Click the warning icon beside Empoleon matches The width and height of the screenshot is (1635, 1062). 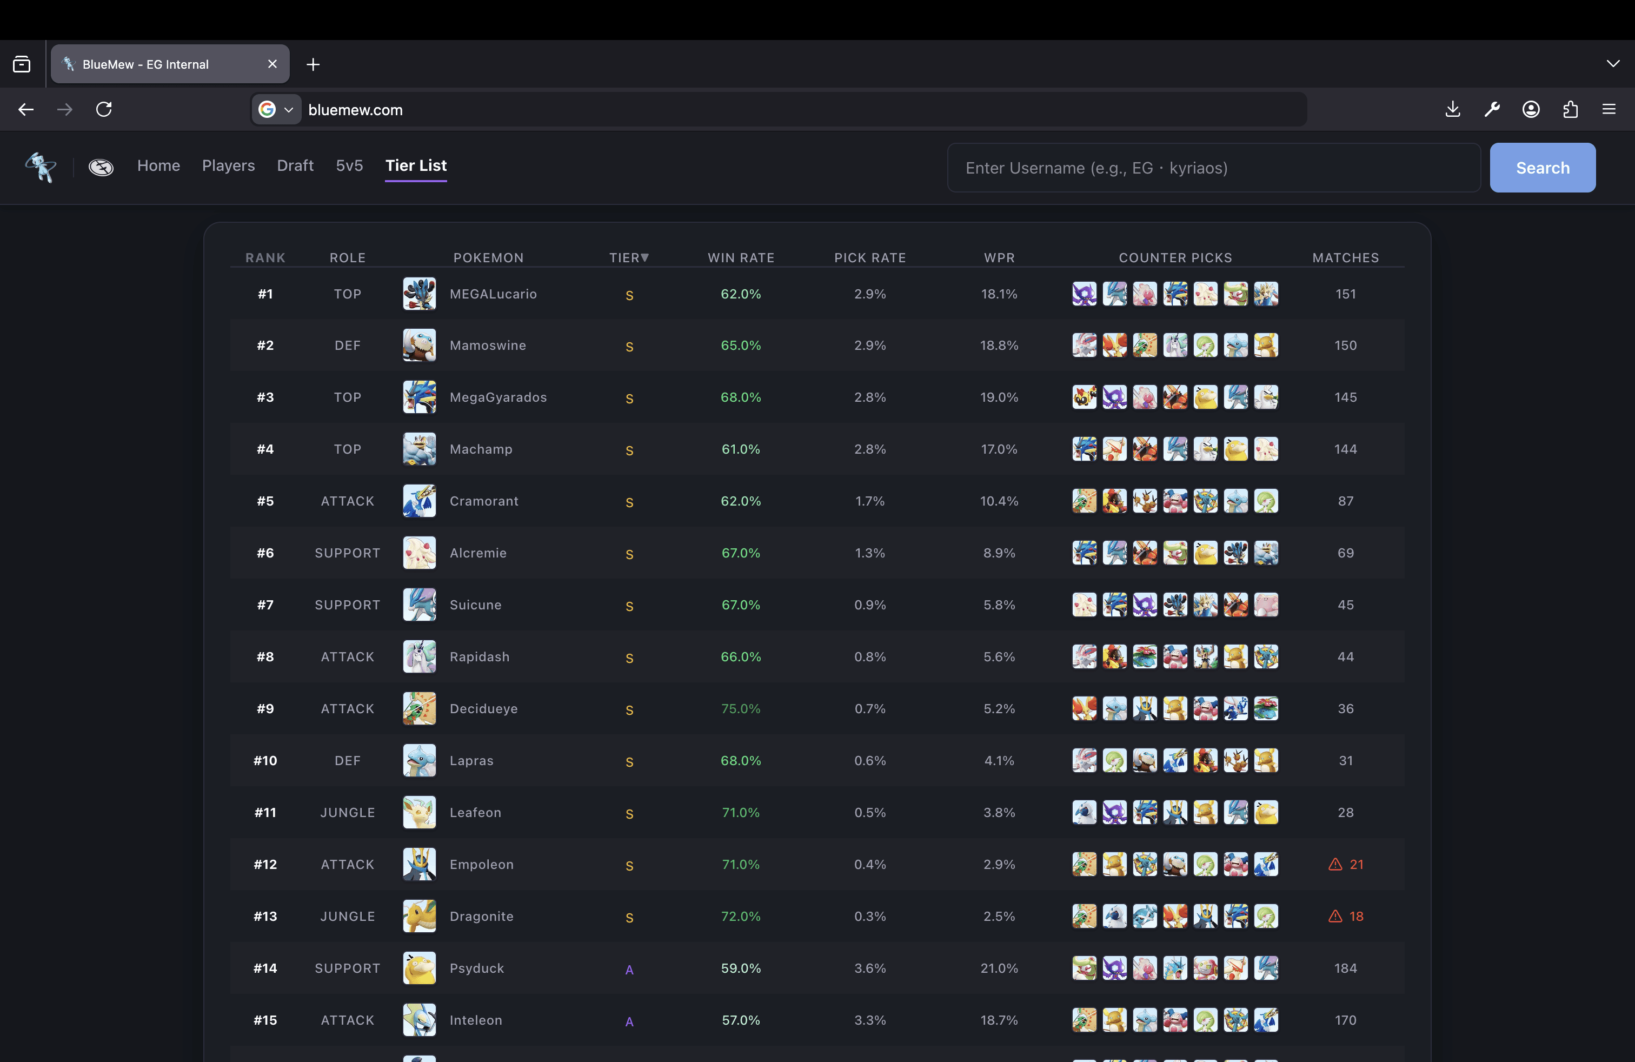tap(1335, 864)
